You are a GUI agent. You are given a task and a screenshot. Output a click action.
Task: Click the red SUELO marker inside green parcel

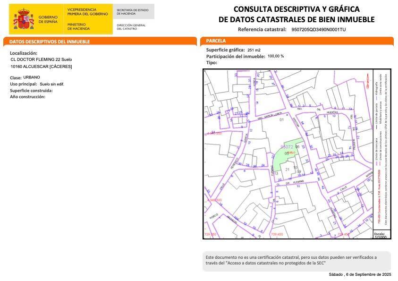[292, 153]
